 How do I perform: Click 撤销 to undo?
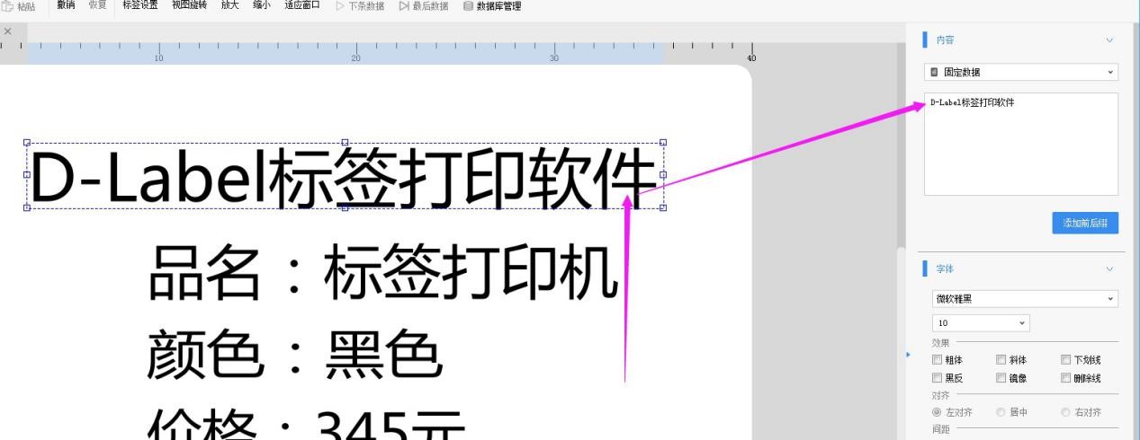coord(66,5)
